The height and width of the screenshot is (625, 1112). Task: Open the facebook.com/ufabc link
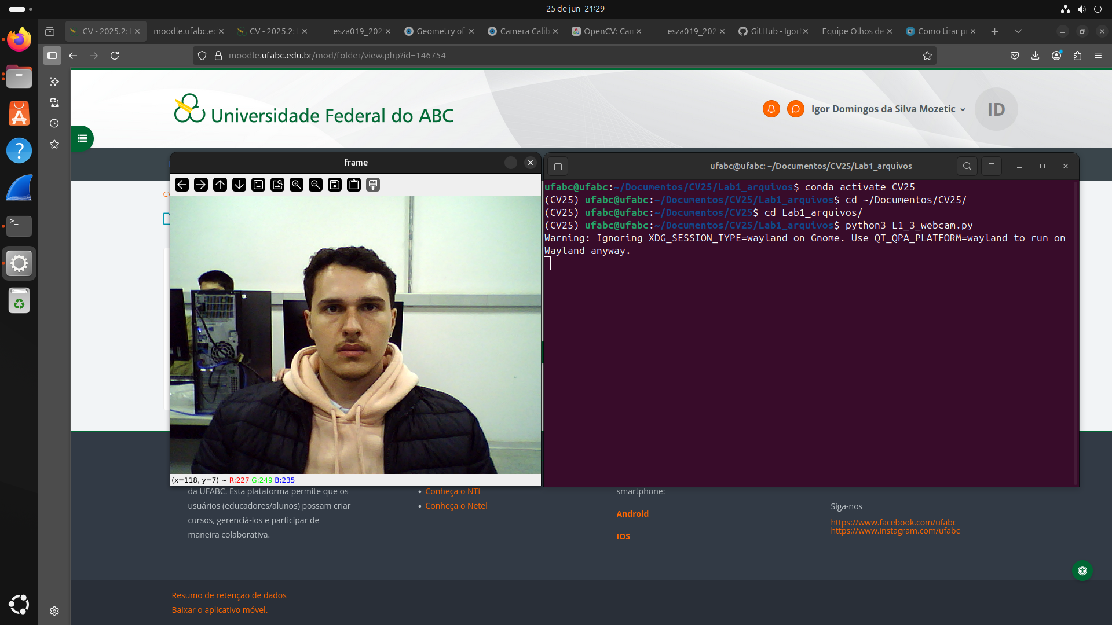[x=893, y=522]
